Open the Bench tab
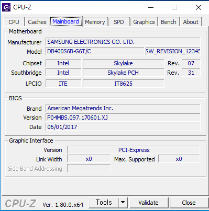The image size is (209, 211). point(169,22)
